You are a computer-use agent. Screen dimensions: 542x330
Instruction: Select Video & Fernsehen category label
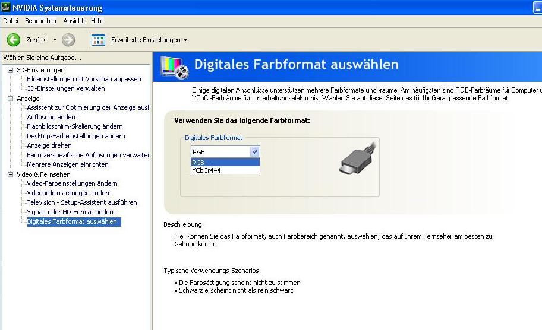[x=43, y=174]
